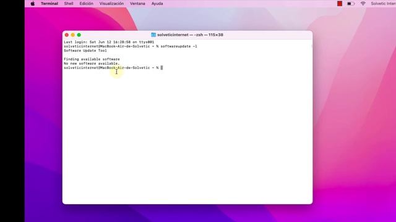
Task: Open the Edición menu
Action: point(87,4)
